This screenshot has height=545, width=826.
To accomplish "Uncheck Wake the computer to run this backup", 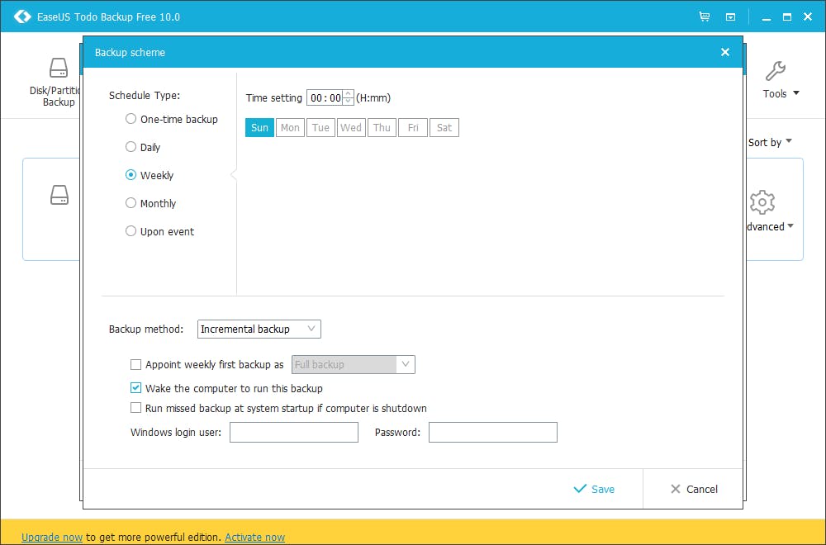I will 136,388.
